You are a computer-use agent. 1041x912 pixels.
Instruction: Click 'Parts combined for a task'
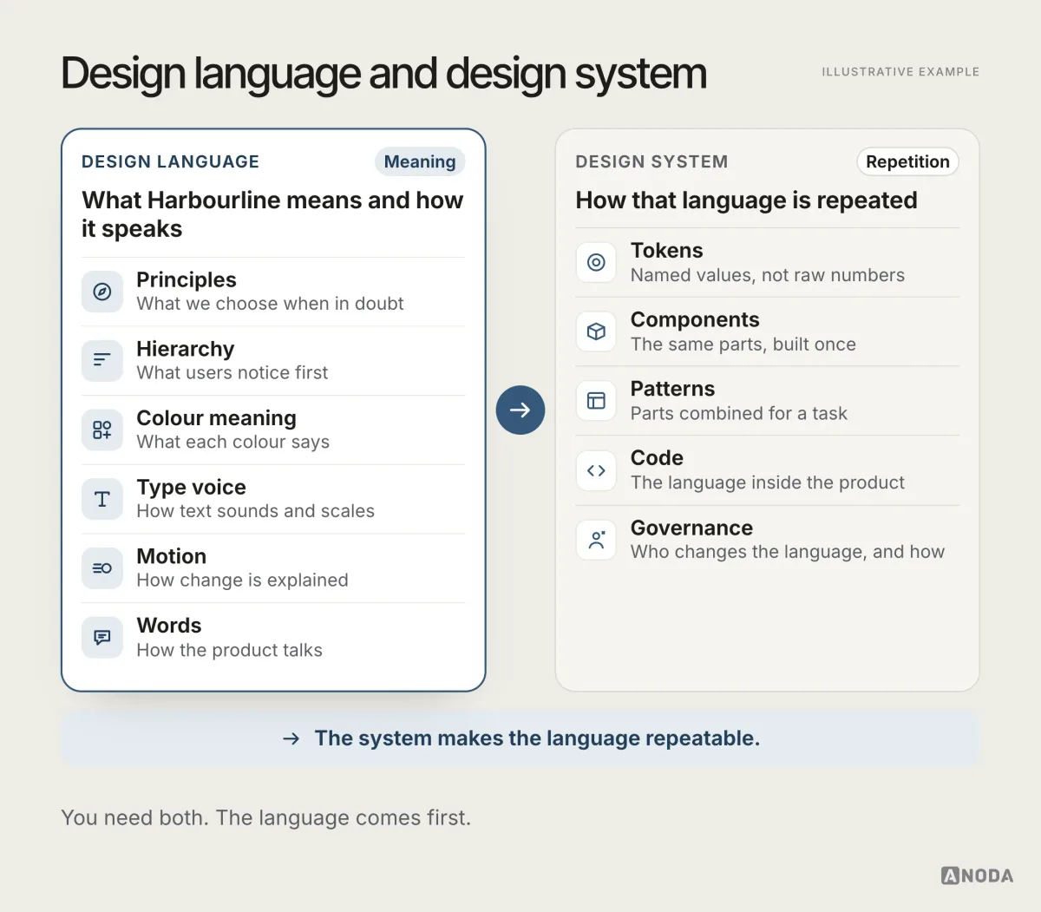click(739, 414)
